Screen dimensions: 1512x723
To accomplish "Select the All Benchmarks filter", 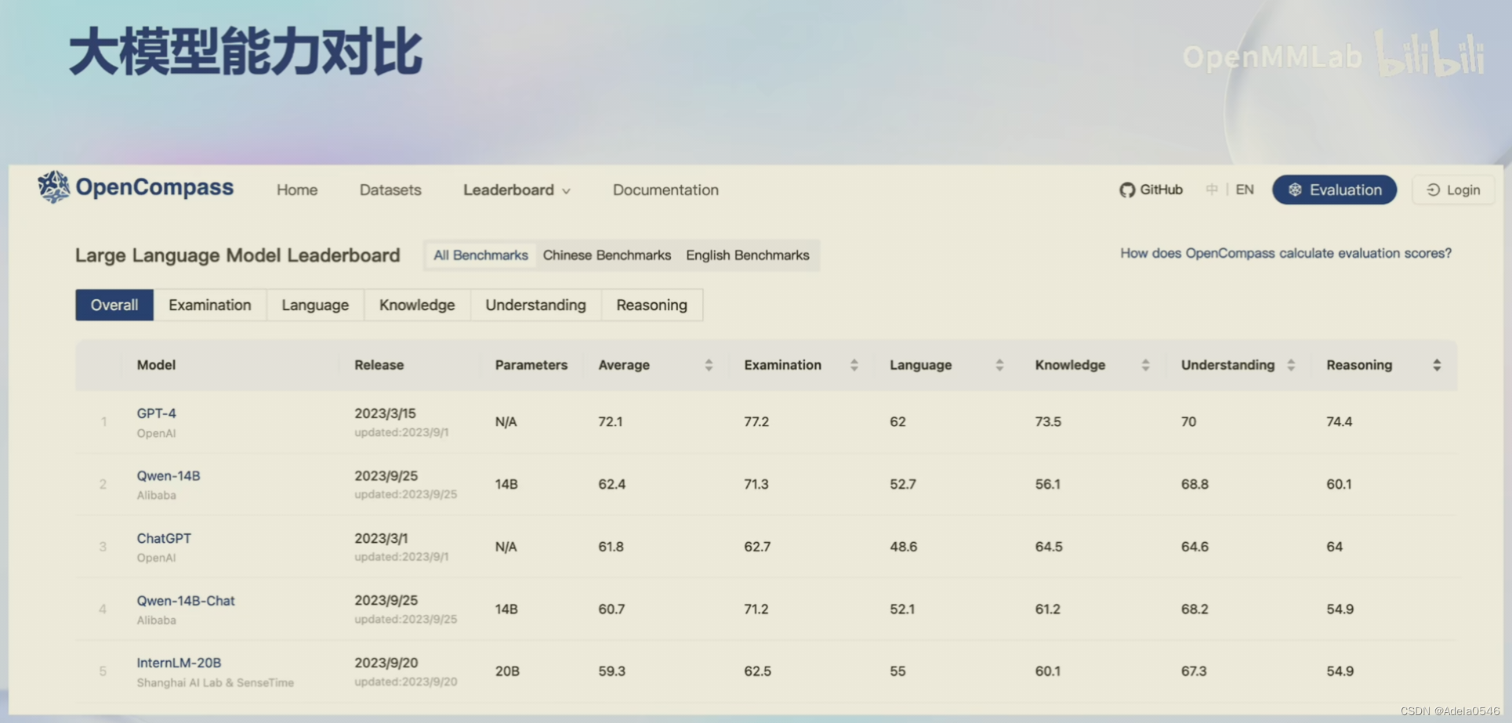I will pyautogui.click(x=480, y=255).
